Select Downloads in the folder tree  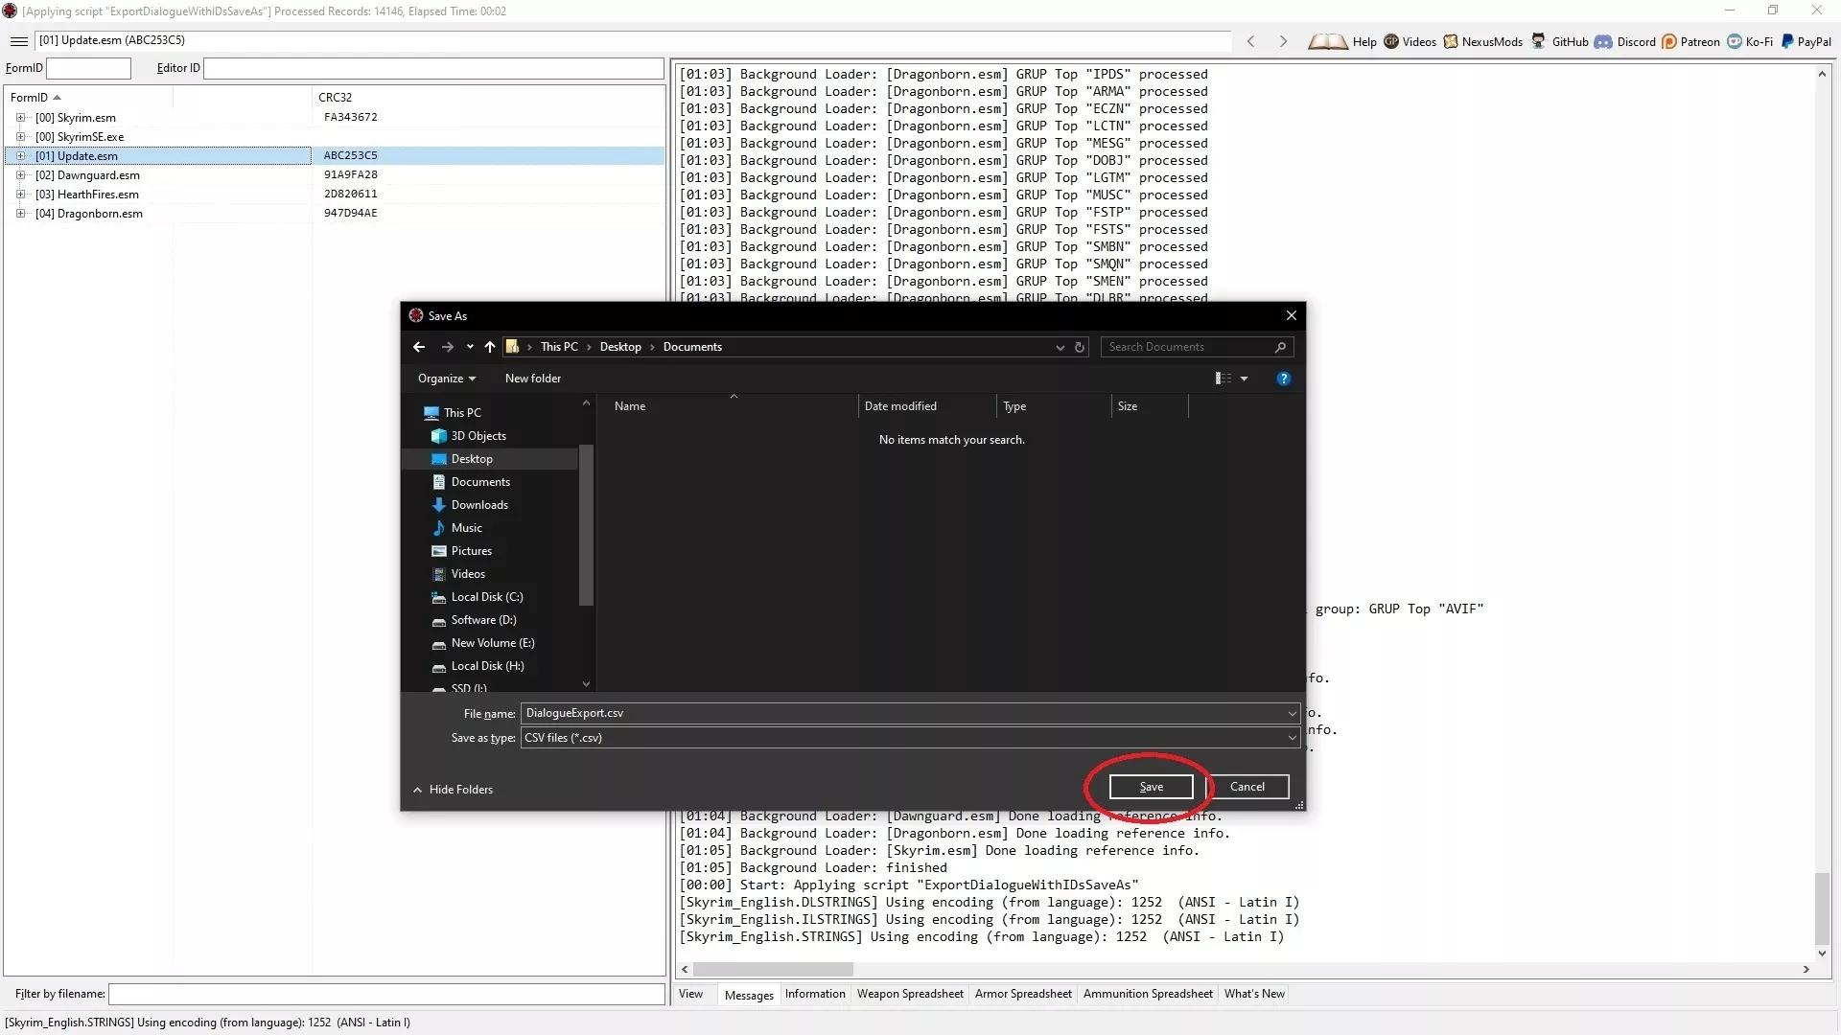click(x=479, y=505)
